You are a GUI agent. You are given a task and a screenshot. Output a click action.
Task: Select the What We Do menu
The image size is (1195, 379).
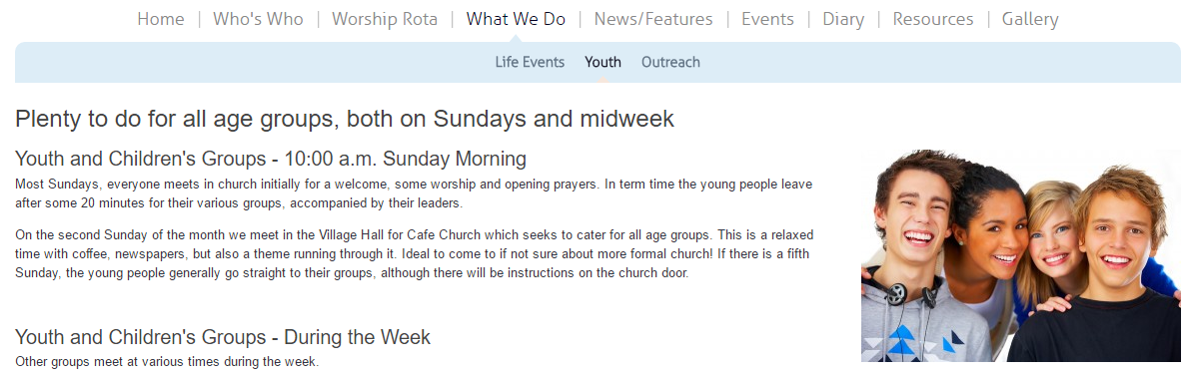(x=516, y=19)
